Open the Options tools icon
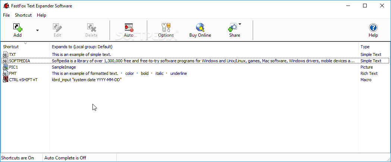Screen dimensions: 391x162 click(166, 27)
